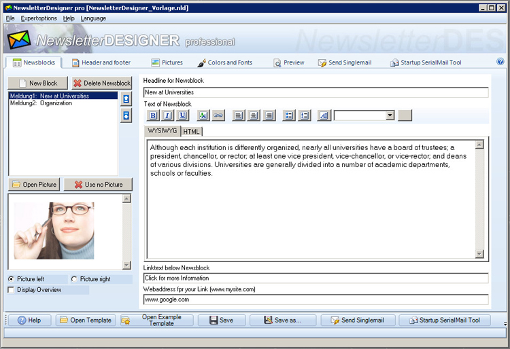Screen dimensions: 510x349
Task: Move selected newsblock up
Action: [126, 98]
